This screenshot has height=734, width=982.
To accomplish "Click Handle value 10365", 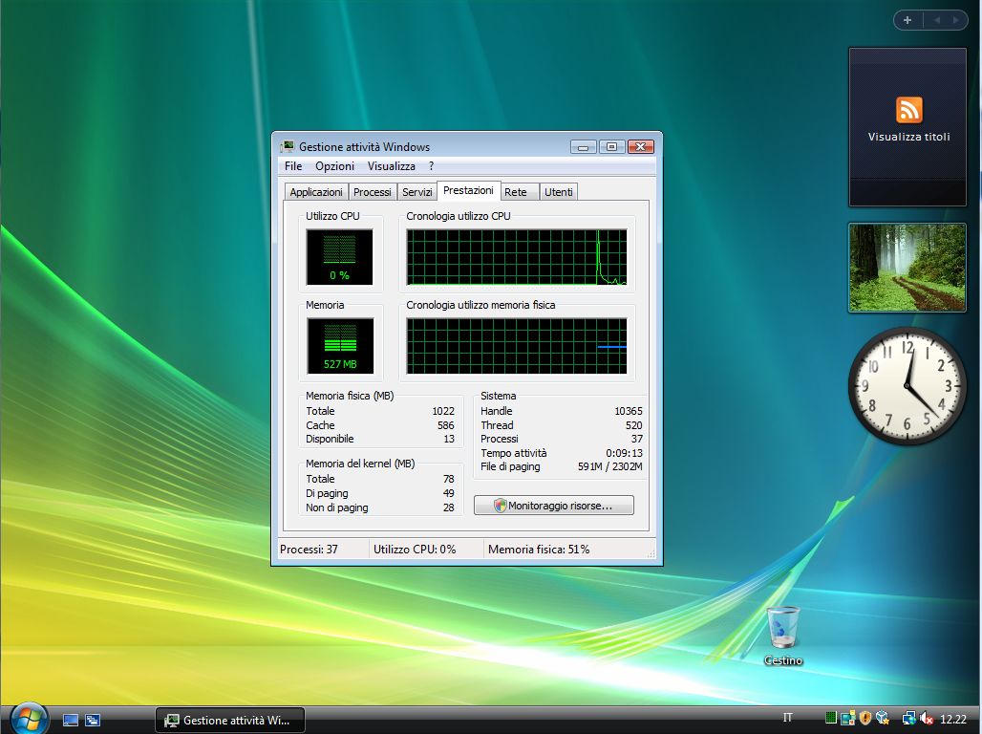I will click(x=629, y=411).
